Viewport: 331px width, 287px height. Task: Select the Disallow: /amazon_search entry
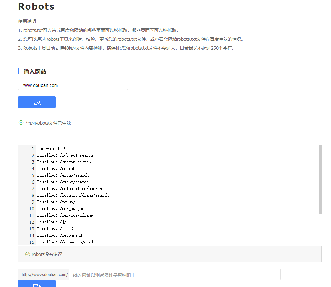tap(64, 162)
